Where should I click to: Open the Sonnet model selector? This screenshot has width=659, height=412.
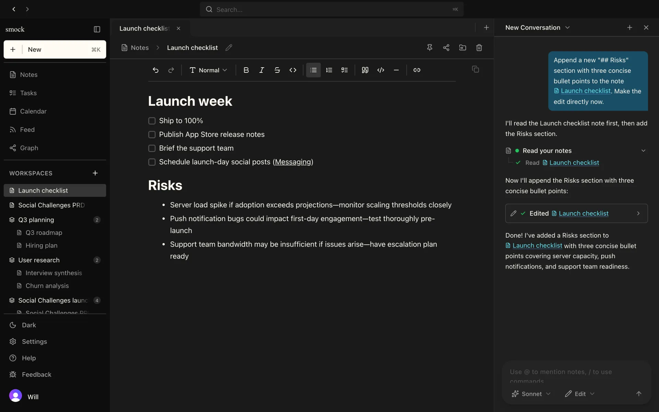click(x=531, y=394)
